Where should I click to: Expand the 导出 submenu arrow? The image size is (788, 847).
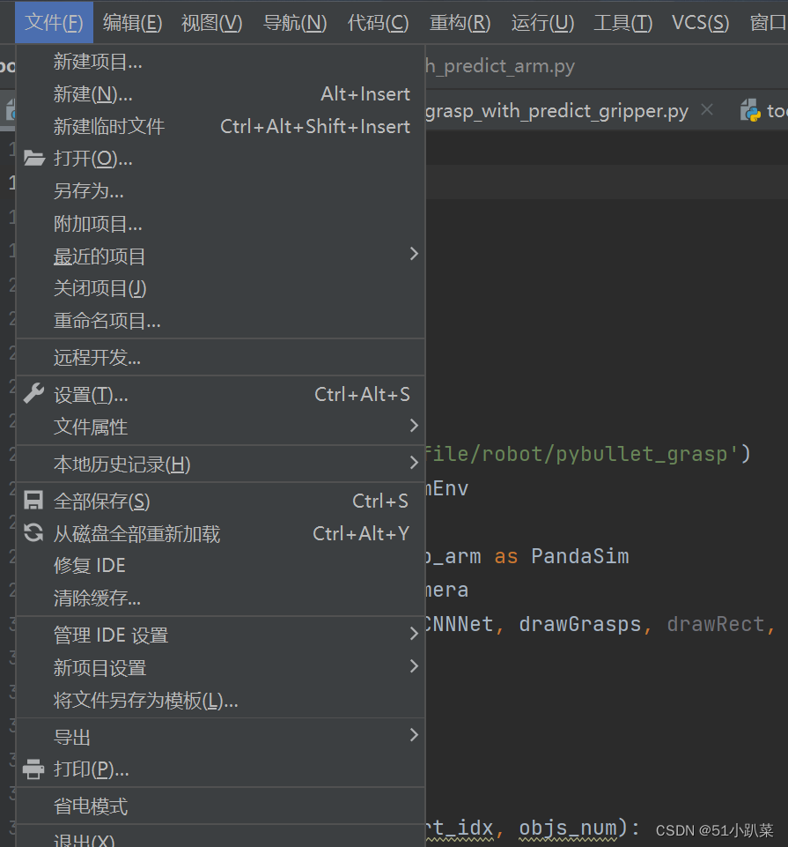tap(414, 735)
